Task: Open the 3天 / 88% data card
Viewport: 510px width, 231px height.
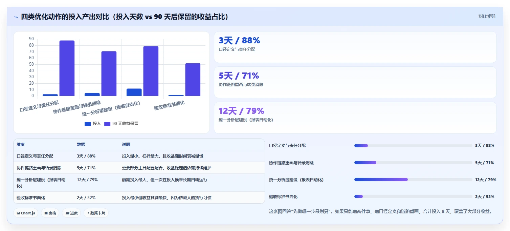Action: click(x=355, y=47)
